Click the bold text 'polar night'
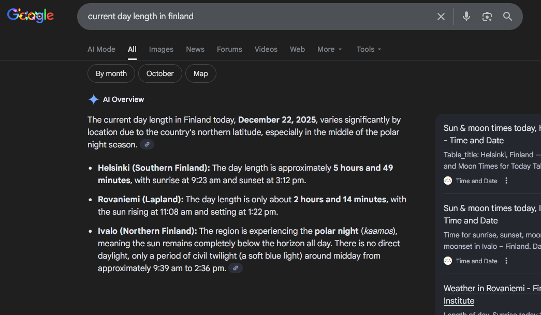This screenshot has width=541, height=315. coord(337,231)
